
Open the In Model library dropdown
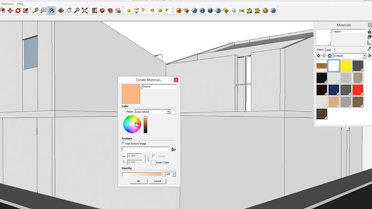click(x=364, y=56)
